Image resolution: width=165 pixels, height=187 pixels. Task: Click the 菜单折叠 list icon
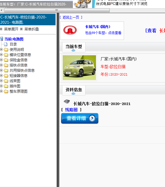pos(21,29)
